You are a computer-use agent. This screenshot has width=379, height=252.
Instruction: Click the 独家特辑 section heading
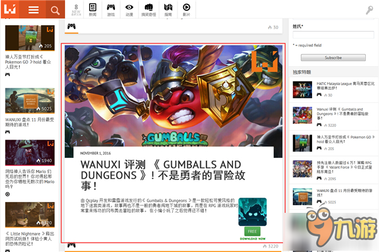(302, 72)
